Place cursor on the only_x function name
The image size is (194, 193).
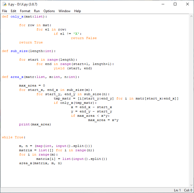(x=17, y=16)
